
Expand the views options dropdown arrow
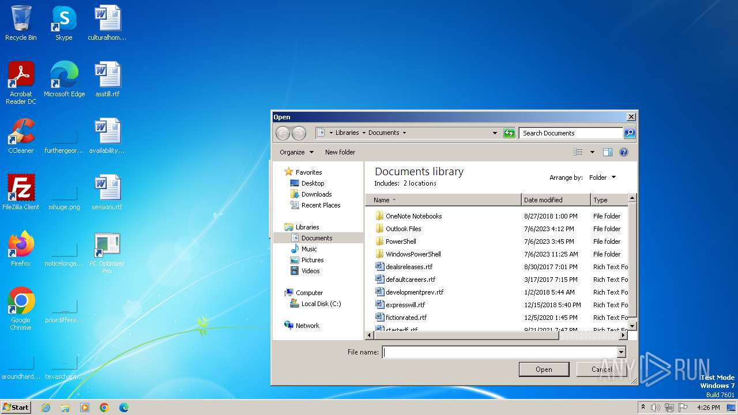592,152
